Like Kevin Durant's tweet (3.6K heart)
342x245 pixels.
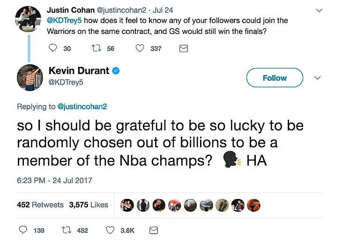(110, 230)
